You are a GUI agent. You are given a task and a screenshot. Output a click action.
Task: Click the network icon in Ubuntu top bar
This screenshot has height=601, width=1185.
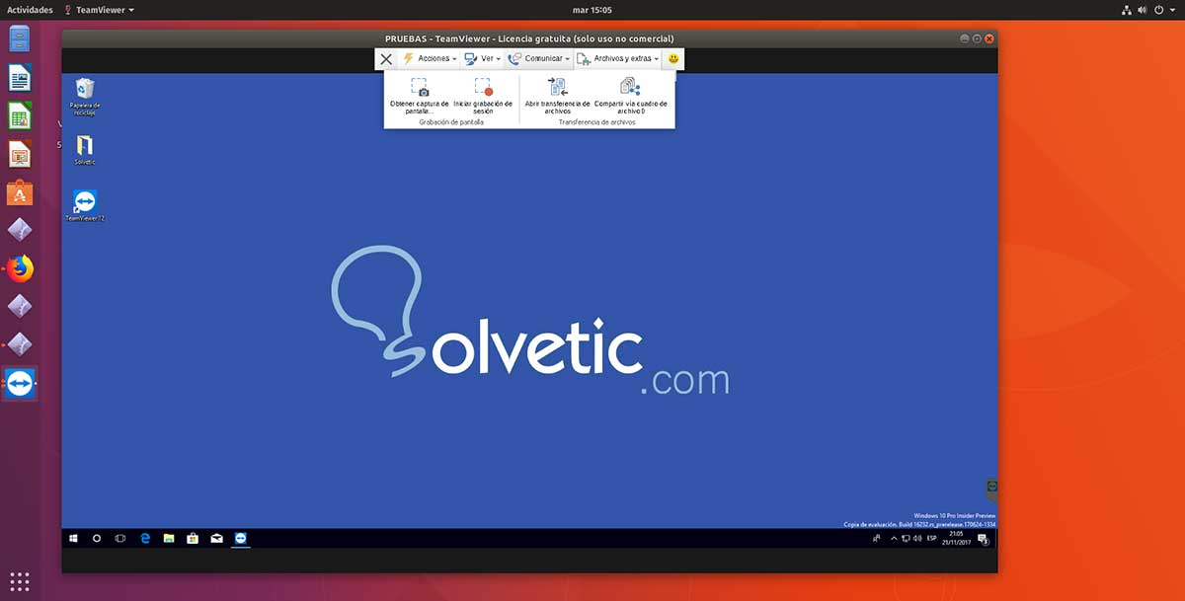click(x=1128, y=9)
